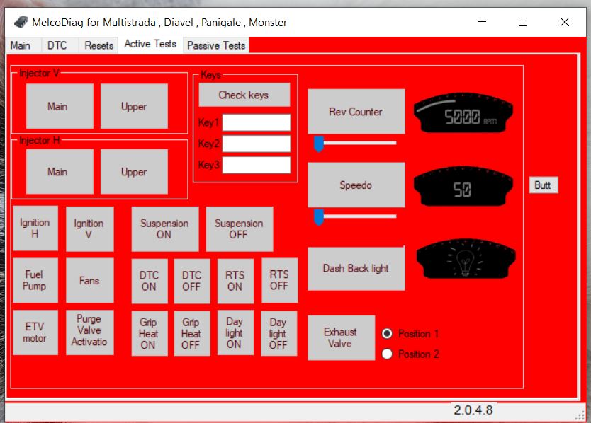Run the Fans test

89,280
